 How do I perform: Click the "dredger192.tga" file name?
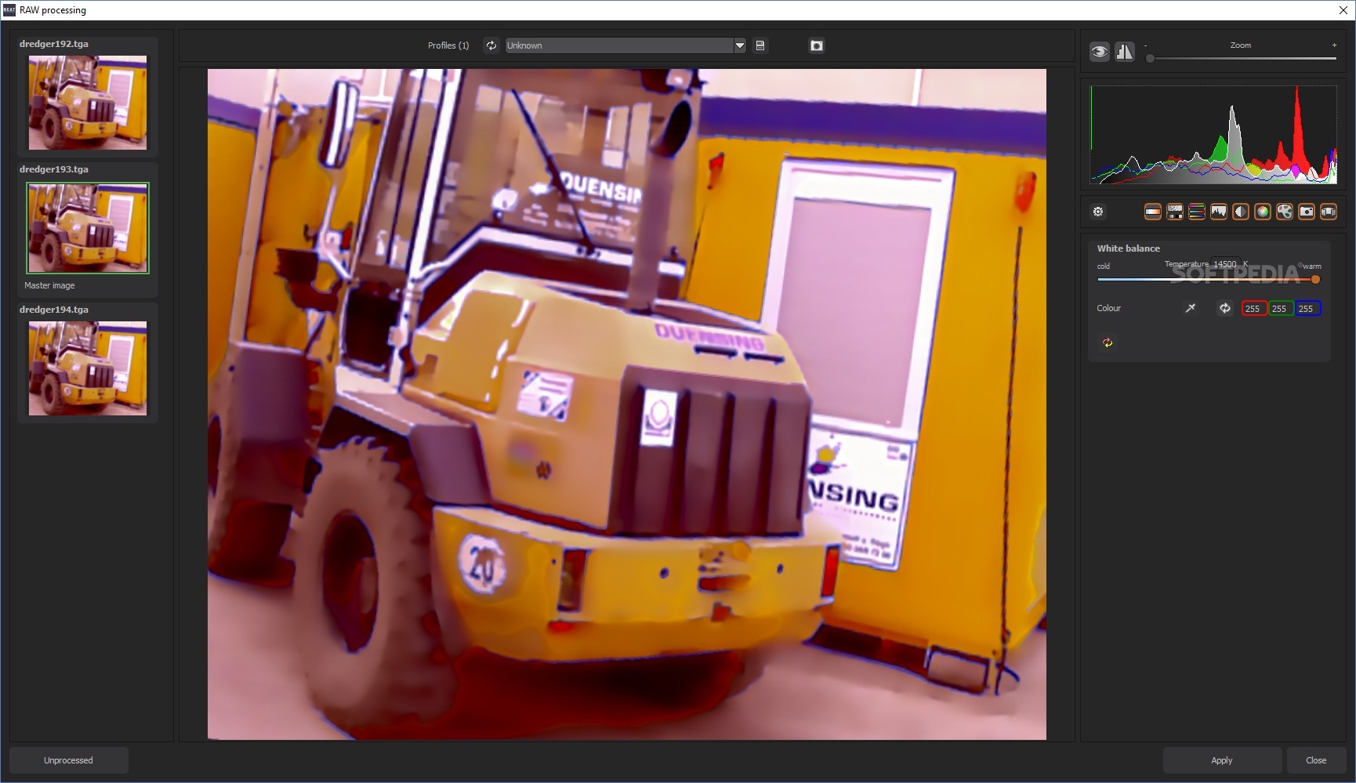coord(54,44)
